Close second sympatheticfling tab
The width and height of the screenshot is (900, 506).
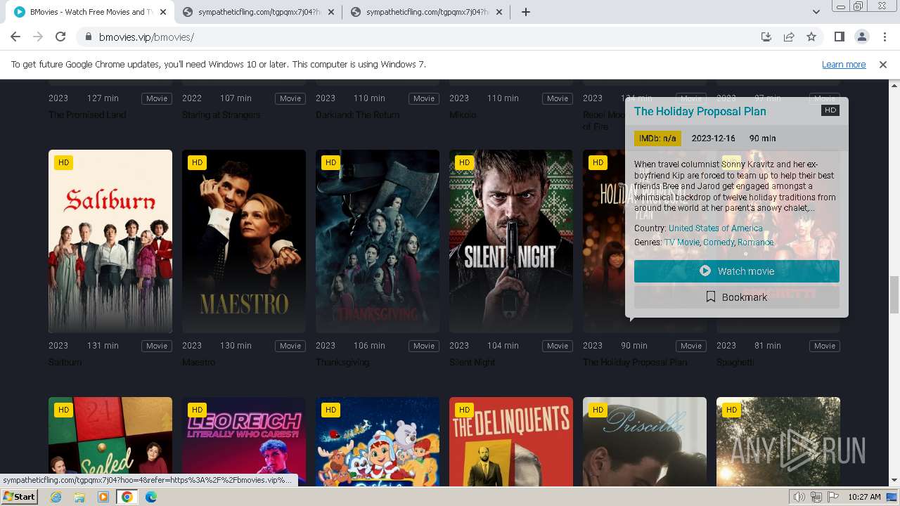pos(499,12)
